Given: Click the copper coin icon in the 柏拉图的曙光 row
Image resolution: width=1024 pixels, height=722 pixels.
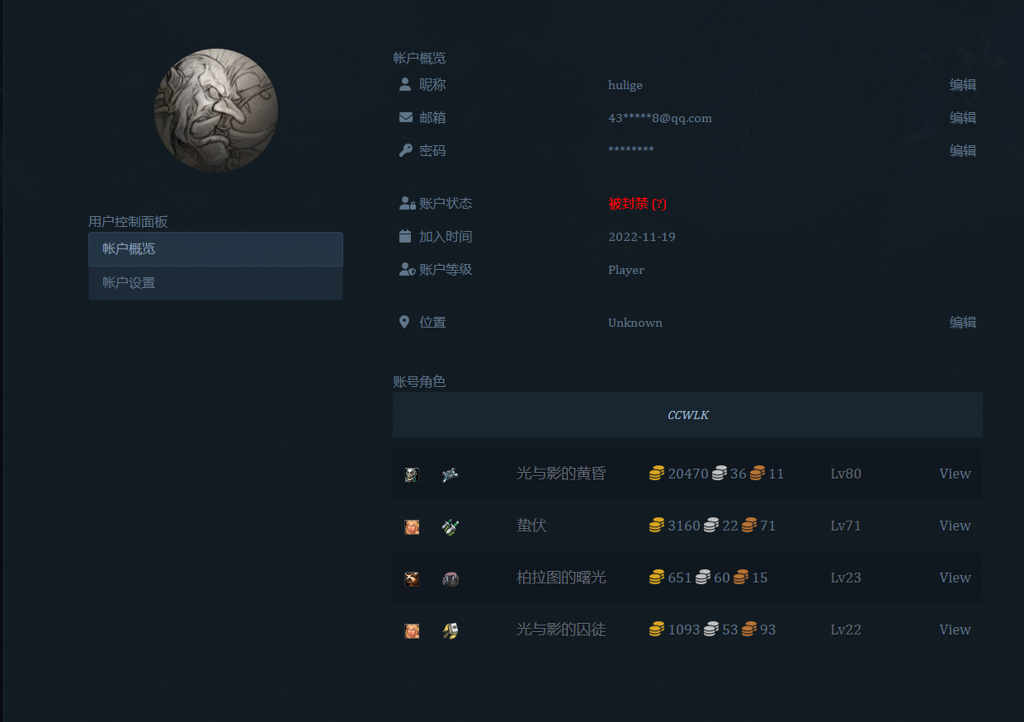Looking at the screenshot, I should point(741,578).
